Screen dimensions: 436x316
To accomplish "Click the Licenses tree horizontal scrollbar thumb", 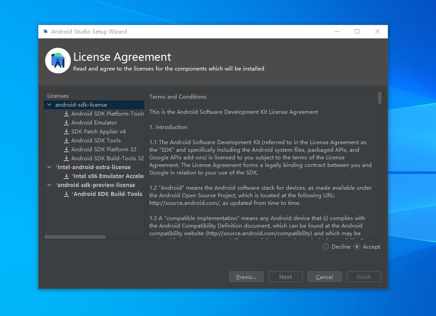I will click(75, 237).
